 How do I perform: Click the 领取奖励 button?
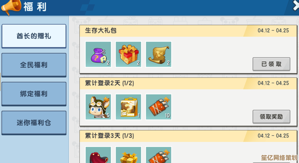[271, 117]
